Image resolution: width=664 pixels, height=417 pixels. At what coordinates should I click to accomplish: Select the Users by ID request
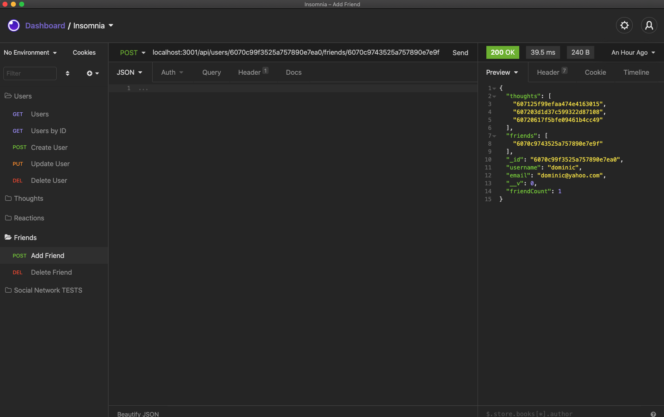point(54,131)
